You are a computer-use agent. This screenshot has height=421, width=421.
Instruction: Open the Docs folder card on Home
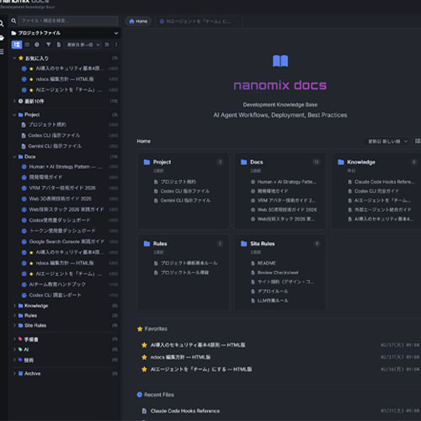tap(256, 162)
